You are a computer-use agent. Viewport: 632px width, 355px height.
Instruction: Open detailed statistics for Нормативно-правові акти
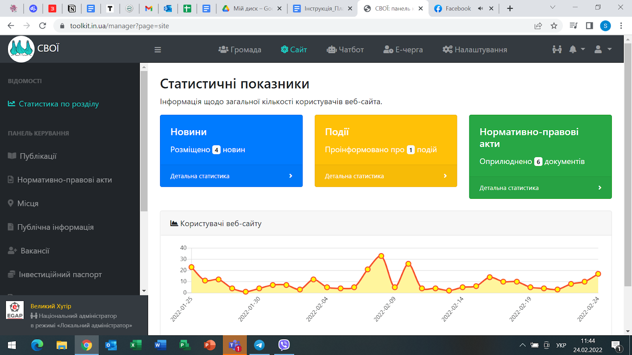[540, 188]
